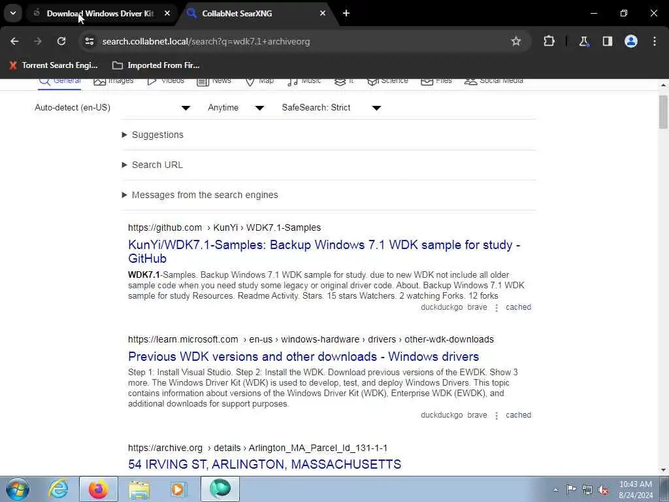Open Imported From Firefox bookmarks folder

point(155,65)
